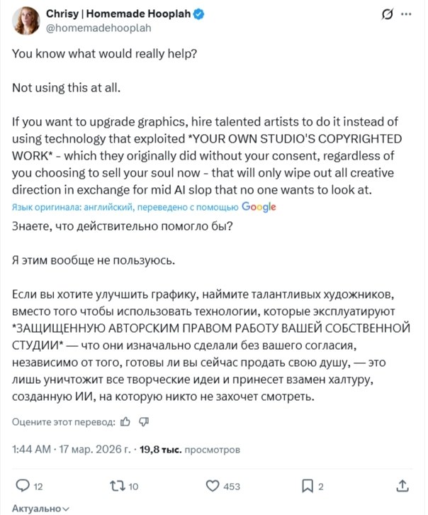Click the Google translation logo
The width and height of the screenshot is (428, 515).
tap(259, 207)
